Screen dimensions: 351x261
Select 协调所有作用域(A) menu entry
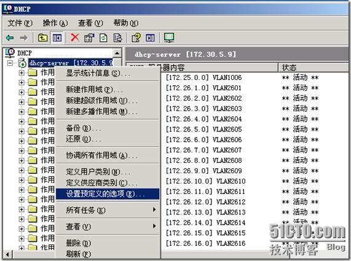point(108,155)
